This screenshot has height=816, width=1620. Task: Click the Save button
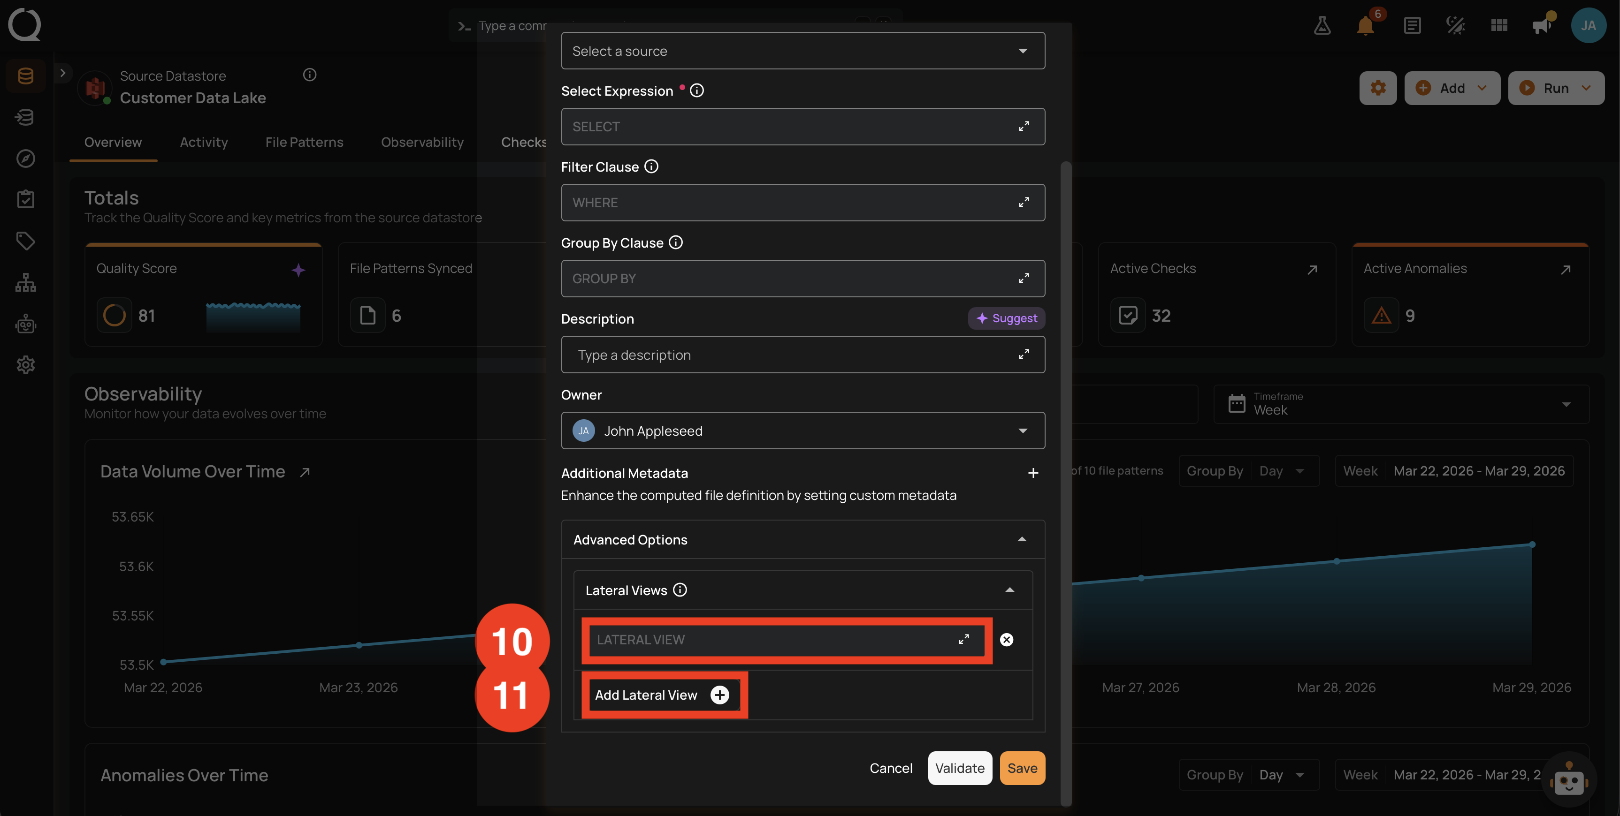tap(1022, 768)
